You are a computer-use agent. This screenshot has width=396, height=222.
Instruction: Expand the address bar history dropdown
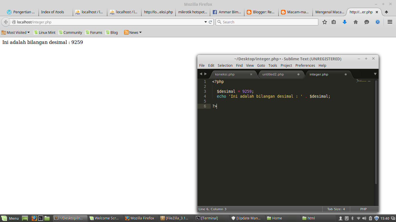(x=206, y=22)
